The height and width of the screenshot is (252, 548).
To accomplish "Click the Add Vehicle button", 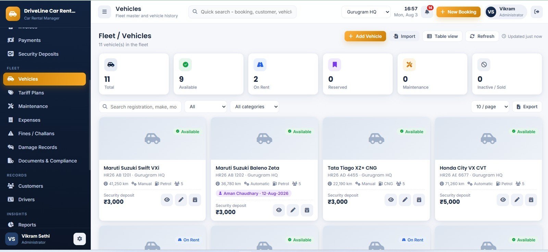I will (365, 36).
